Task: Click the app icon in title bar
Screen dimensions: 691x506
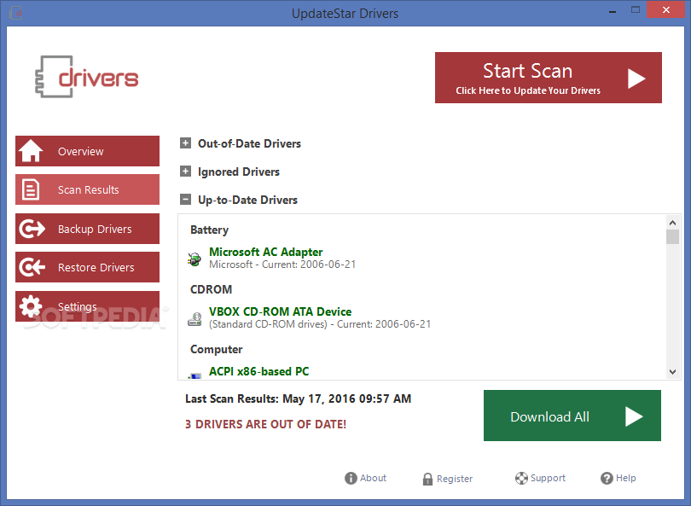Action: point(15,13)
